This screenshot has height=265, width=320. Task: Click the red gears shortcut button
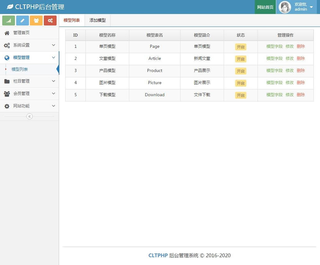[x=50, y=20]
